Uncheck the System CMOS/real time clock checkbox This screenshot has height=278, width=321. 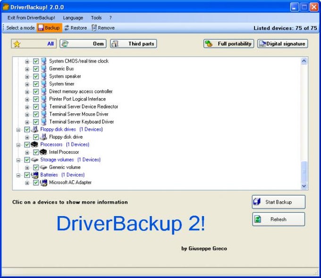tap(36, 61)
